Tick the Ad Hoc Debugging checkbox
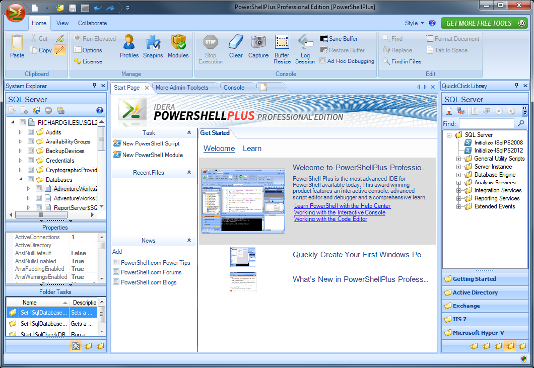 (322, 60)
